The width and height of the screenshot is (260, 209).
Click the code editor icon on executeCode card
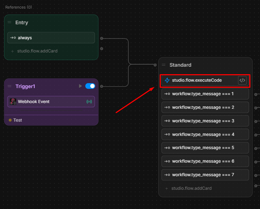(242, 80)
